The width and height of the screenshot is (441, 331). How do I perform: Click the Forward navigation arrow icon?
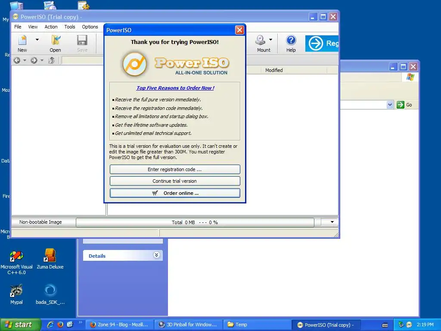tap(34, 60)
